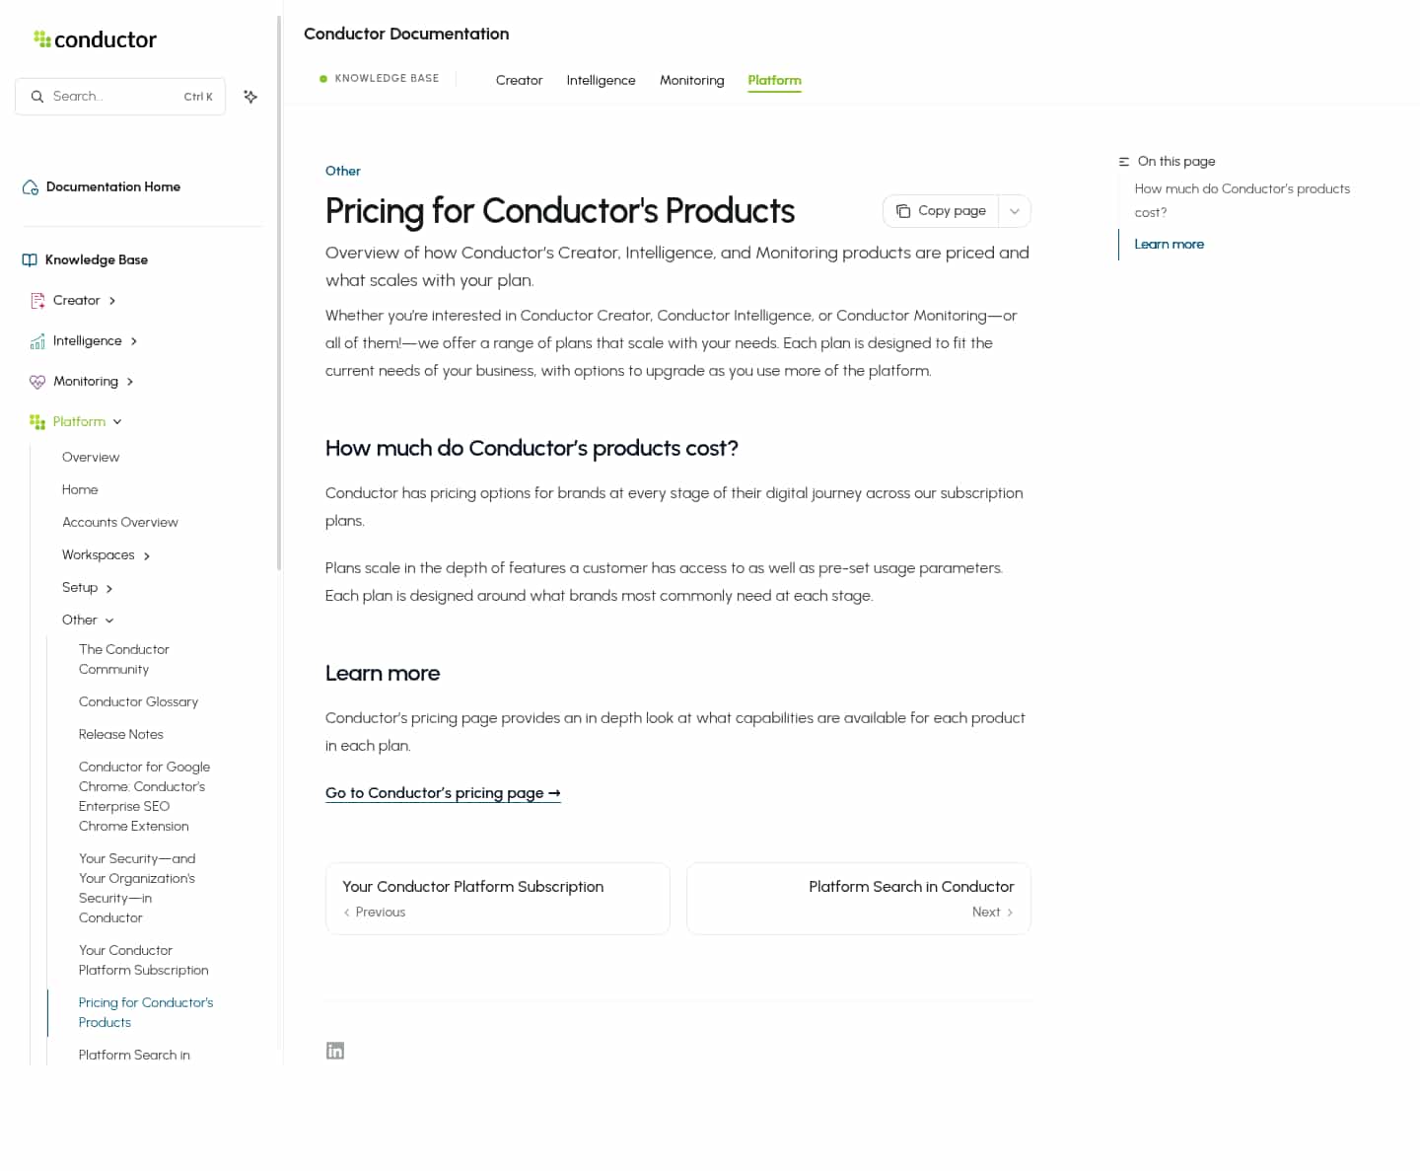Follow the Go to Conductor's pricing page link
Screen dimensions: 1420x1171
(x=443, y=793)
